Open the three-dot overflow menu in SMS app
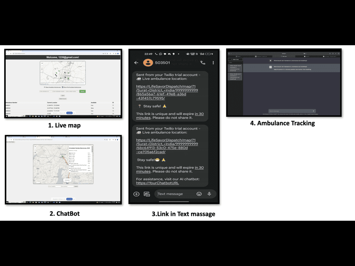 click(213, 63)
